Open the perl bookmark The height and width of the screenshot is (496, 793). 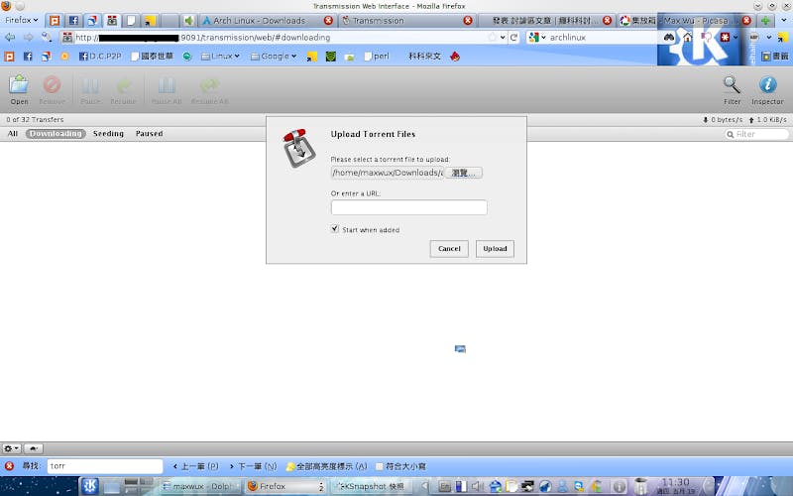(377, 57)
